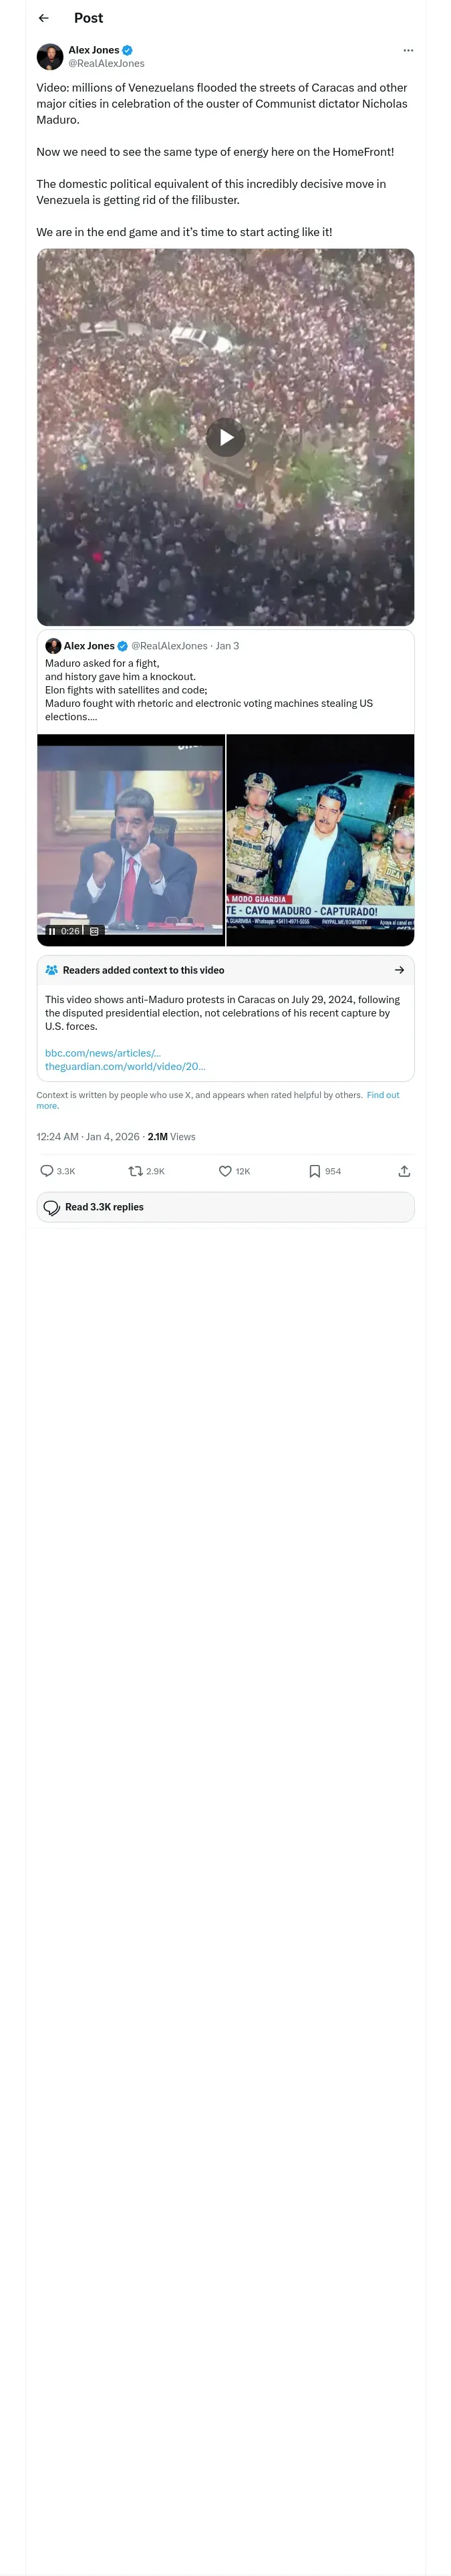This screenshot has width=451, height=2576.
Task: Click the Find out more link
Action: [383, 1095]
